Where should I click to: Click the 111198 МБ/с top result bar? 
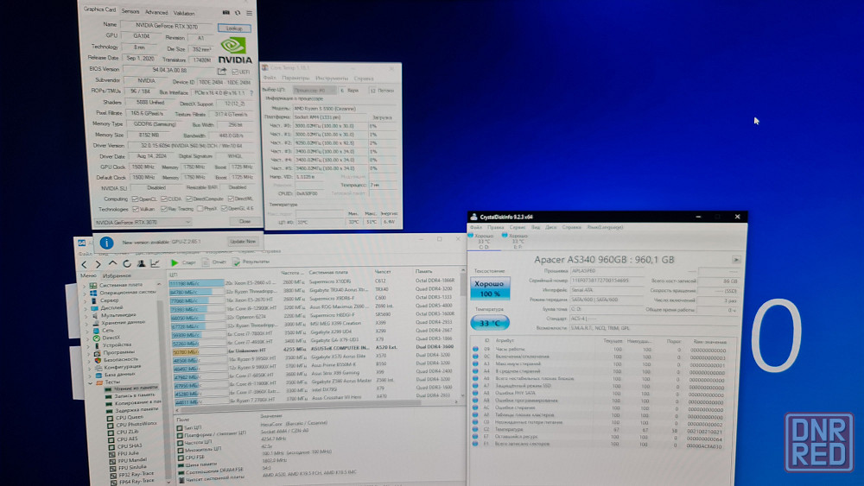click(197, 283)
